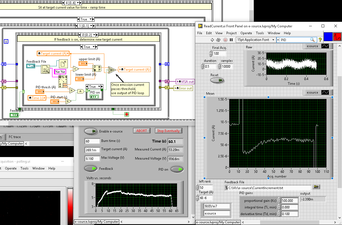Open the Feedback File folder browse icon
The image size is (342, 225).
(x=317, y=187)
